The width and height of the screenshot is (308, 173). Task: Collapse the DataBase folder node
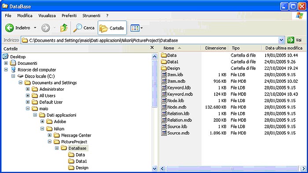coord(57,148)
